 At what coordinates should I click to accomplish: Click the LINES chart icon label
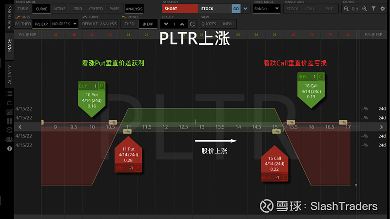[22, 17]
